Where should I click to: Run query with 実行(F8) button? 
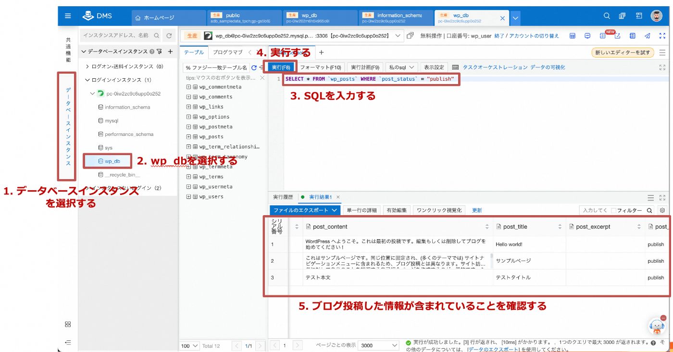(281, 67)
